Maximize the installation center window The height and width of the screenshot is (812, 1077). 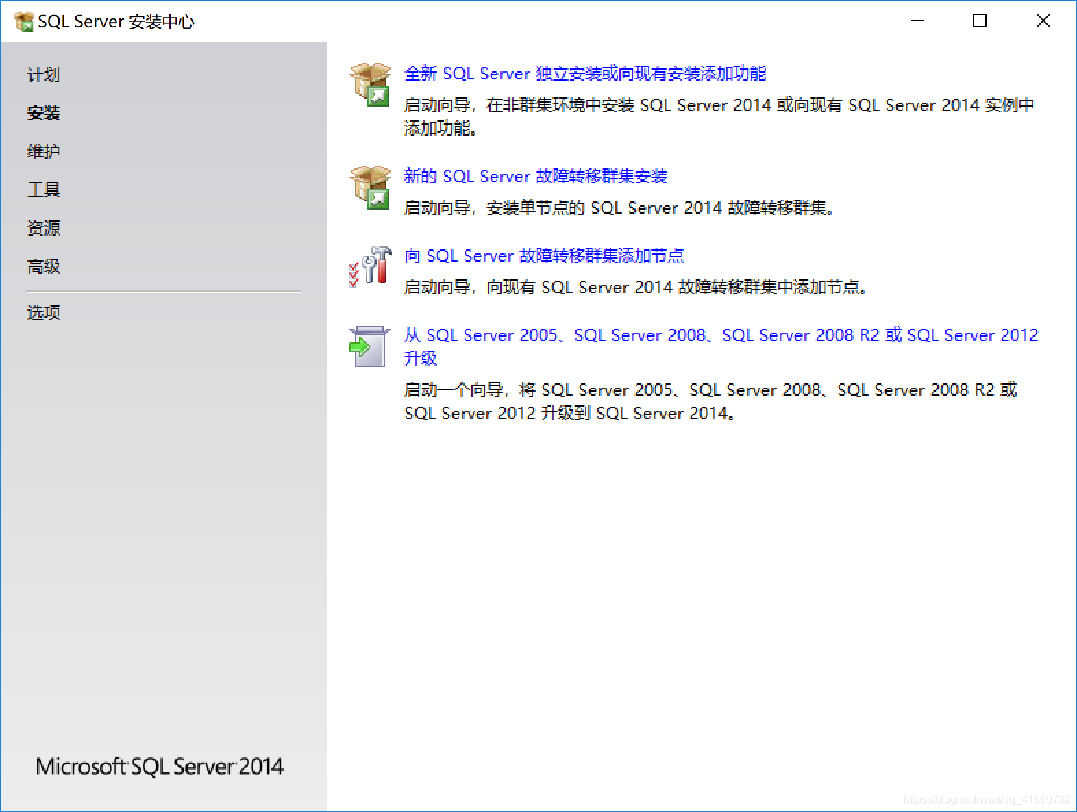click(x=980, y=21)
